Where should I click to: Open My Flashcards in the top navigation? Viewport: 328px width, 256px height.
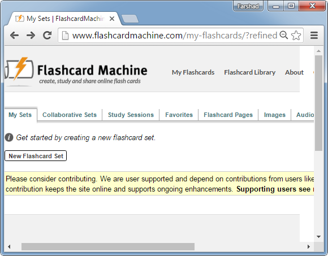193,72
